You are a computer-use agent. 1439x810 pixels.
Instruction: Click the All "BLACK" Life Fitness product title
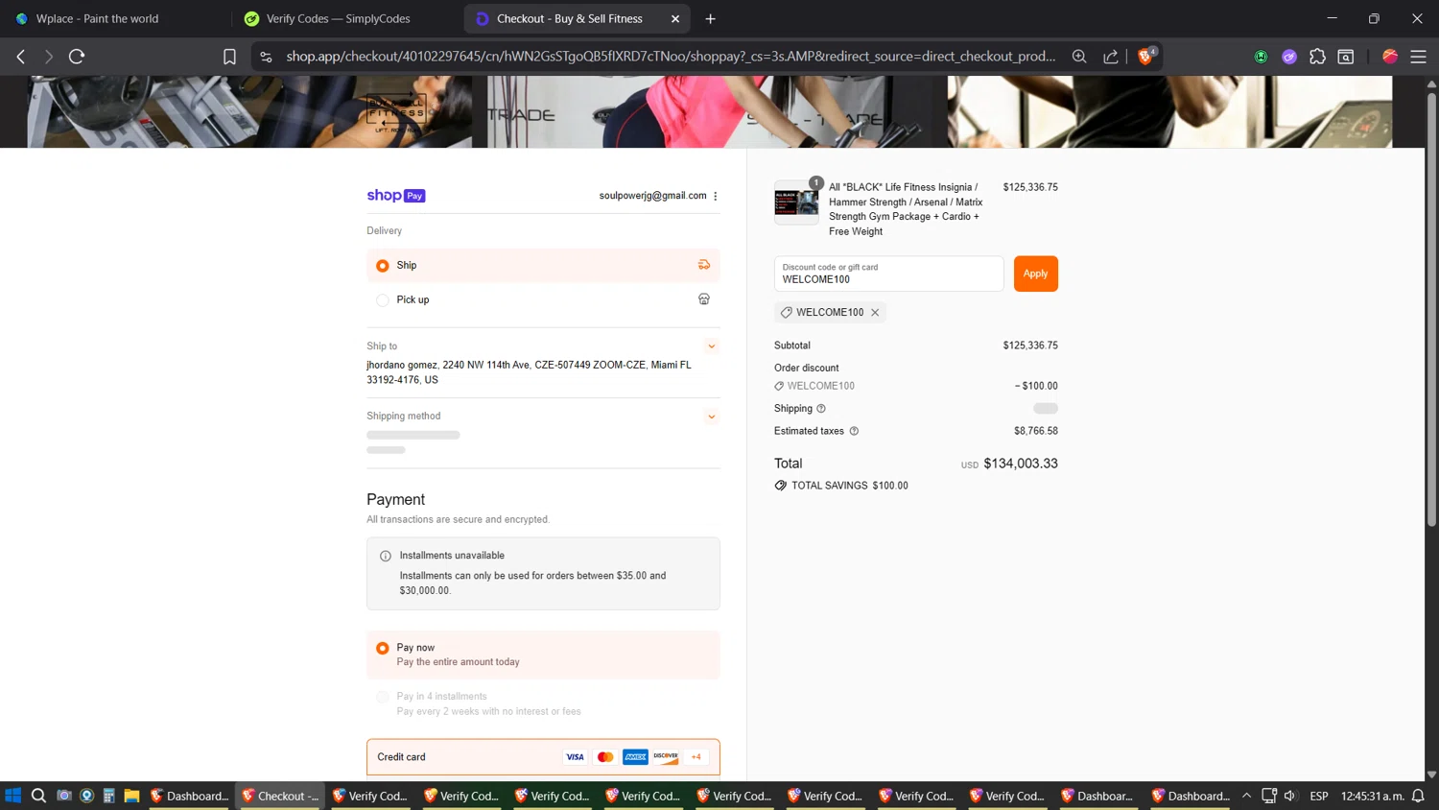(906, 209)
